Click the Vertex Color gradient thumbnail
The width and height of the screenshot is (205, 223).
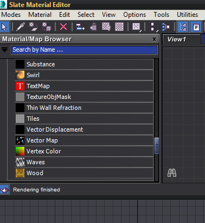(20, 151)
